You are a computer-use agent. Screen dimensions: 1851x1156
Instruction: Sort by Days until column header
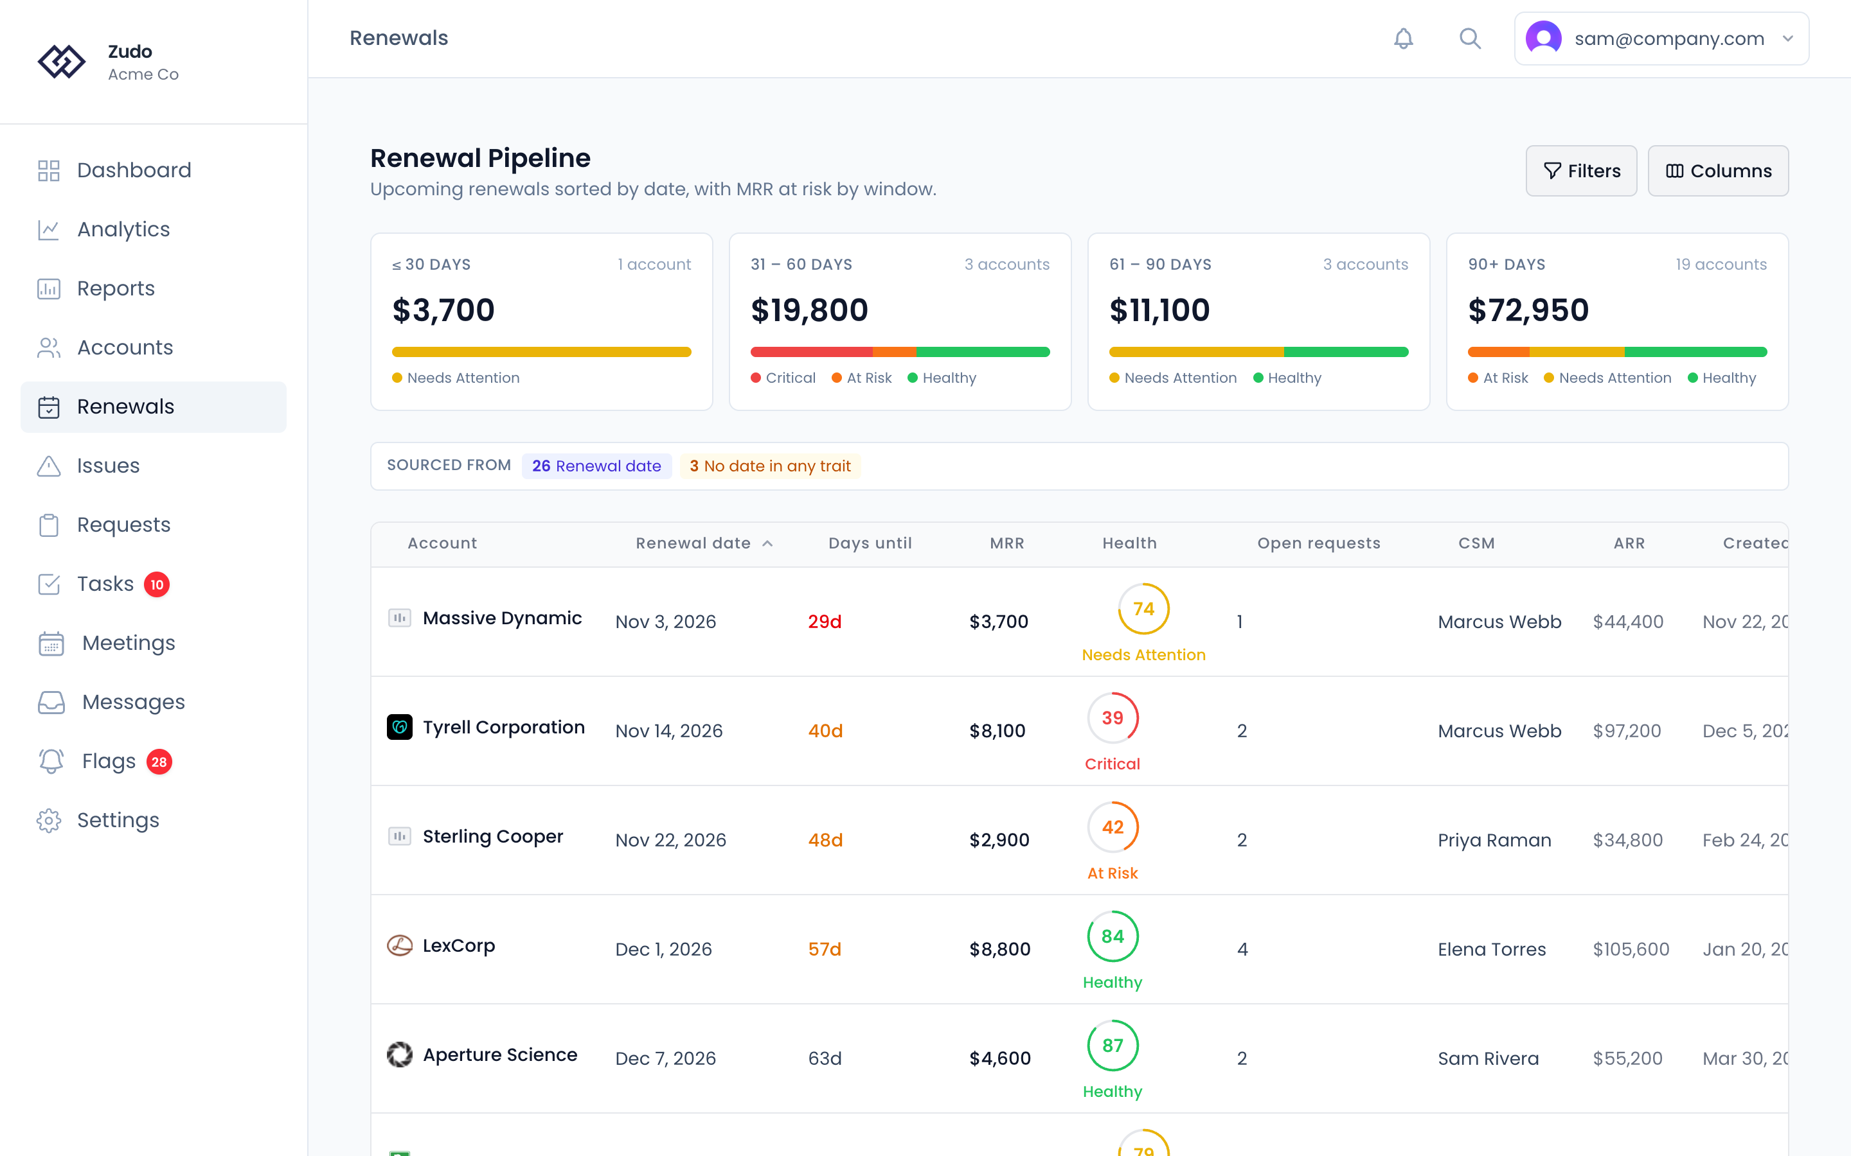(870, 543)
